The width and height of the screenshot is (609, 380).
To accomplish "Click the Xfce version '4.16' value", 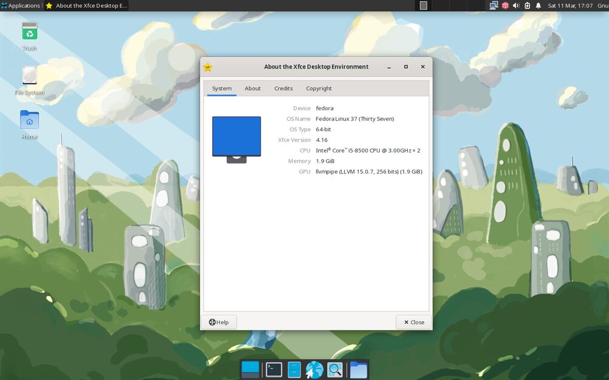I will click(x=322, y=140).
